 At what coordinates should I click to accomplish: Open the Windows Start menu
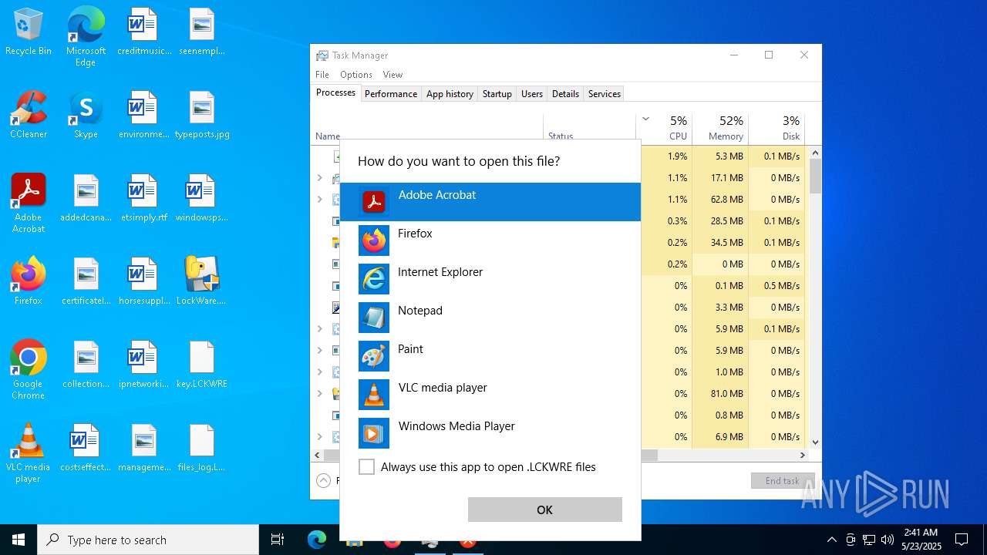tap(19, 540)
